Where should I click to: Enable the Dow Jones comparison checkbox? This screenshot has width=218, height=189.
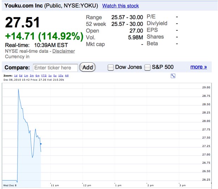(x=111, y=67)
